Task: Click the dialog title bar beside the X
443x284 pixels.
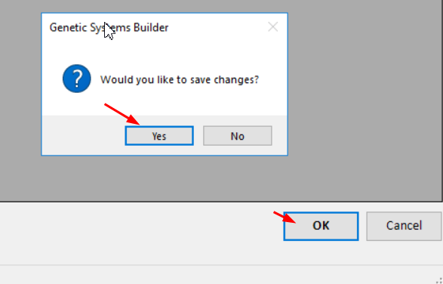Action: point(217,27)
